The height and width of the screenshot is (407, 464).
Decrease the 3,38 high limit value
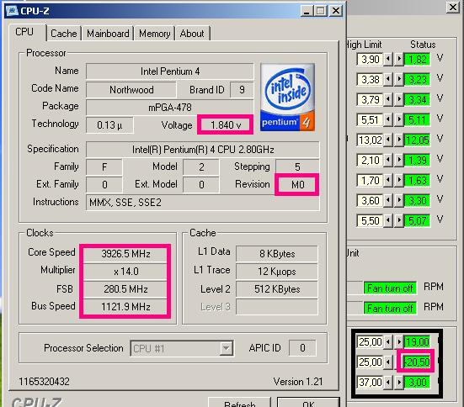[388, 79]
